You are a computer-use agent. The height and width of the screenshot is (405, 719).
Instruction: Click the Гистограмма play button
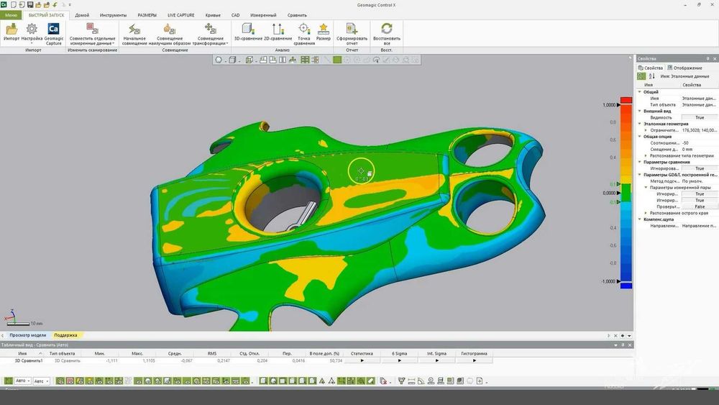click(474, 360)
